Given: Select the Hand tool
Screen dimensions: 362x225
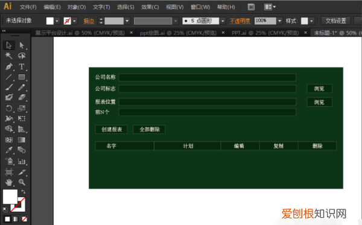Looking at the screenshot, I should 9,182.
